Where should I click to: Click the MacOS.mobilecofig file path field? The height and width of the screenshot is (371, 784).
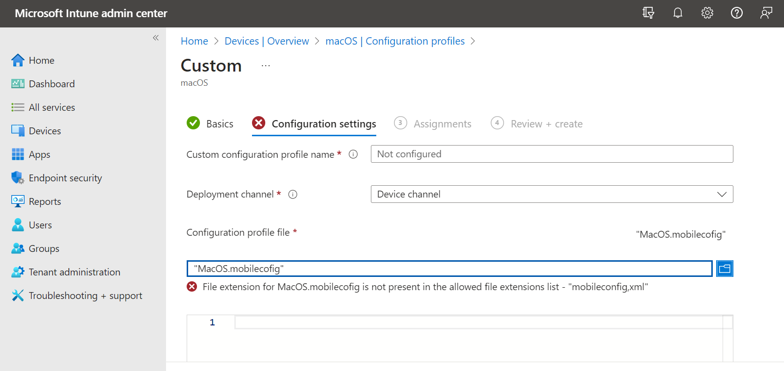(449, 269)
